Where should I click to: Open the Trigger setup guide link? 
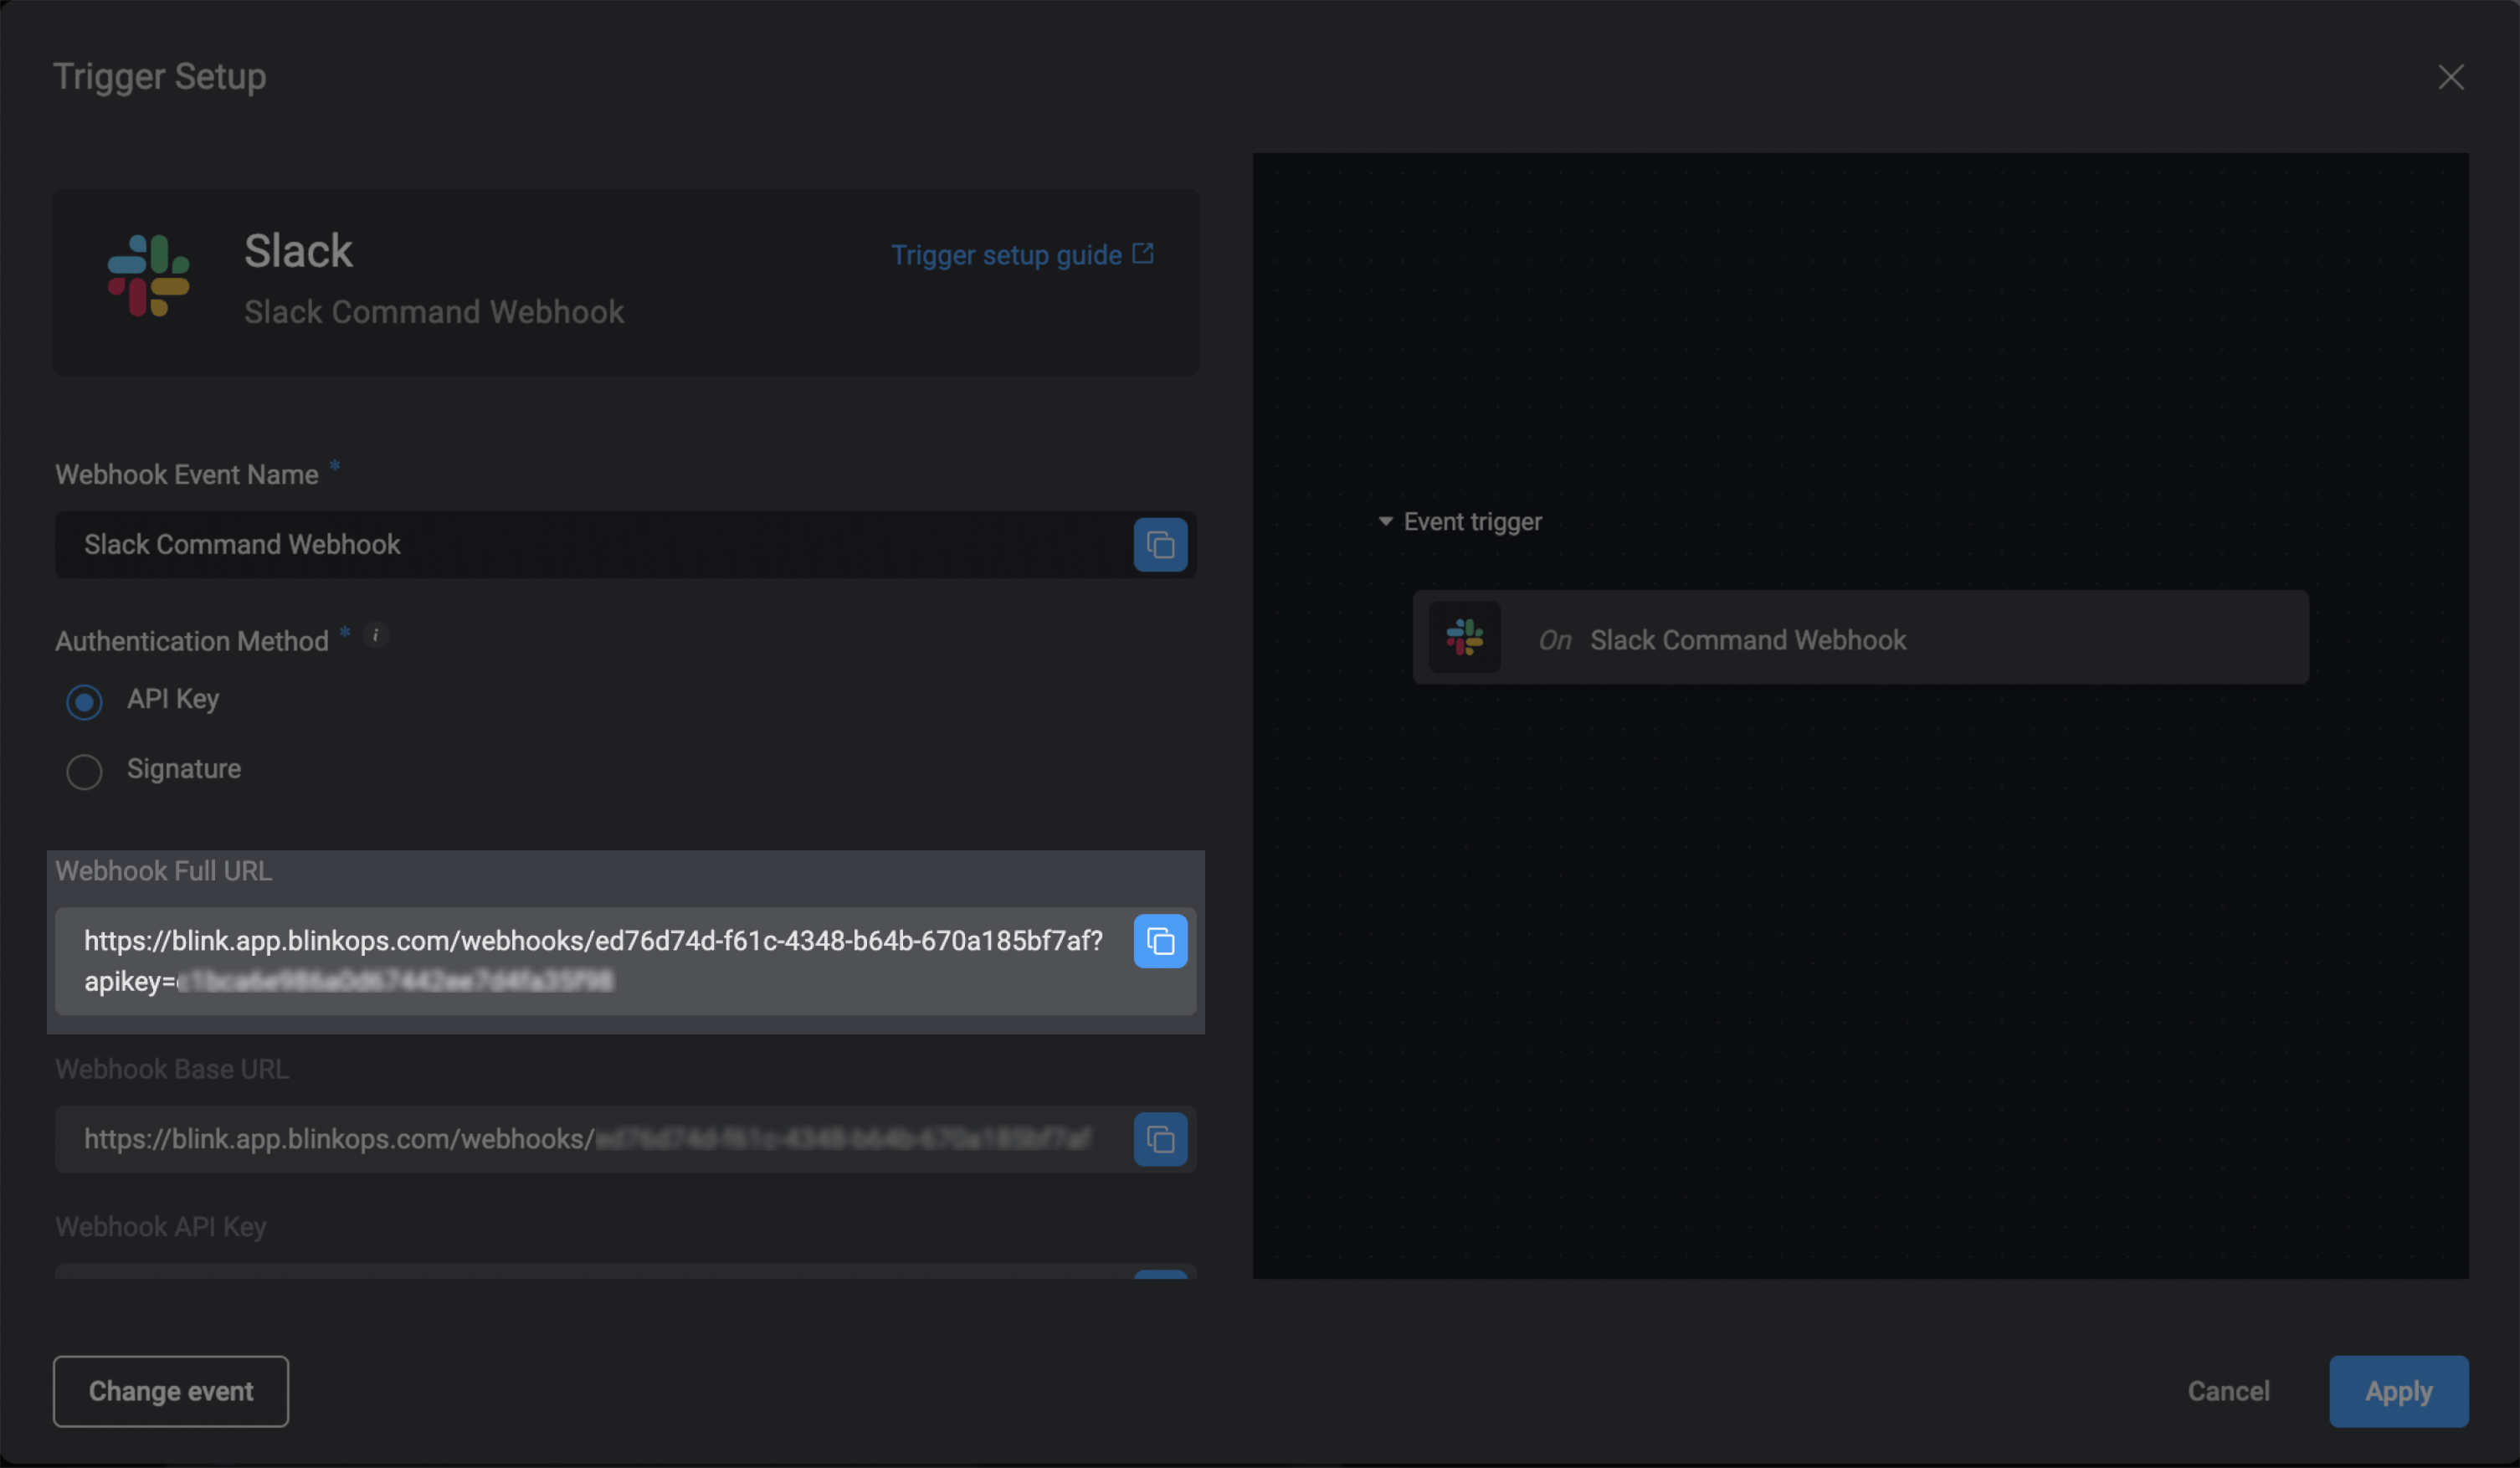1022,255
